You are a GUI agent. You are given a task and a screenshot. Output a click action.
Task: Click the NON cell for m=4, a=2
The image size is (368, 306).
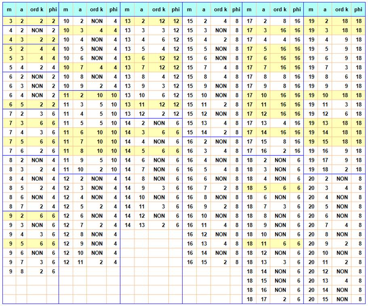pyautogui.click(x=37, y=30)
